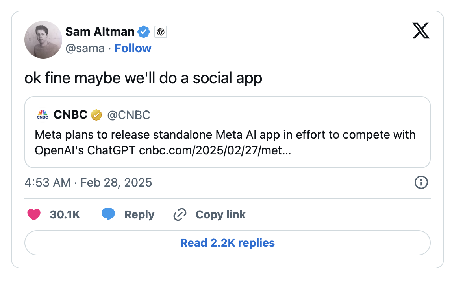
Task: Click the gold verified badge on CNBC
Action: 96,115
